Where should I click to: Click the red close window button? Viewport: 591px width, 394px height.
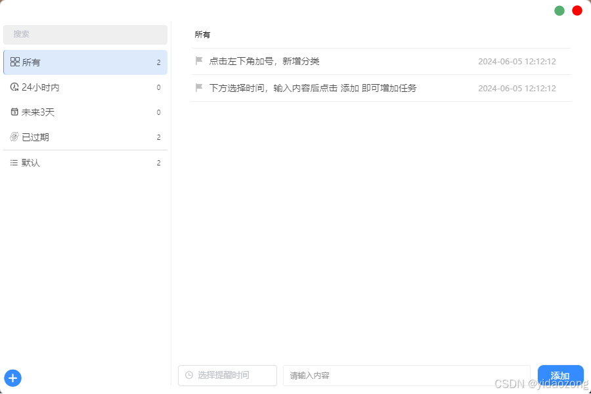pos(577,11)
